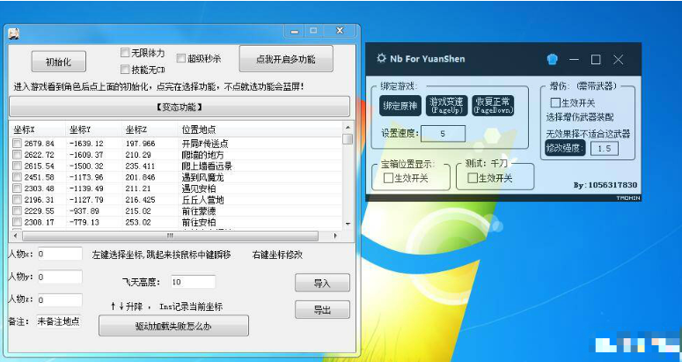Toggle 生效开关 under 增伤
The image size is (682, 362).
[555, 103]
